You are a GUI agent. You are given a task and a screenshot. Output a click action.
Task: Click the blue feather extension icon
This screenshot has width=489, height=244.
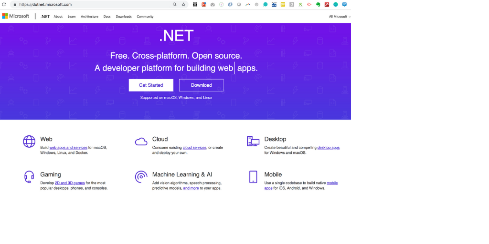[230, 4]
